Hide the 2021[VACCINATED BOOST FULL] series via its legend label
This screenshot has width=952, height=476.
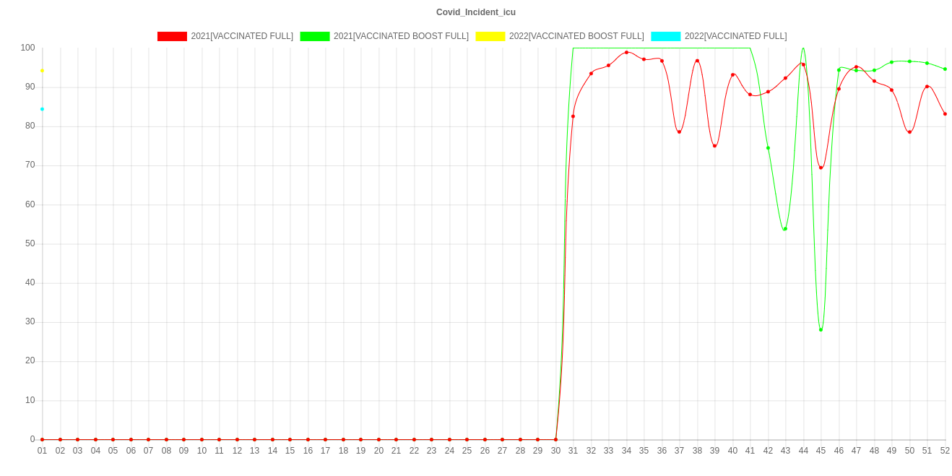tap(400, 36)
